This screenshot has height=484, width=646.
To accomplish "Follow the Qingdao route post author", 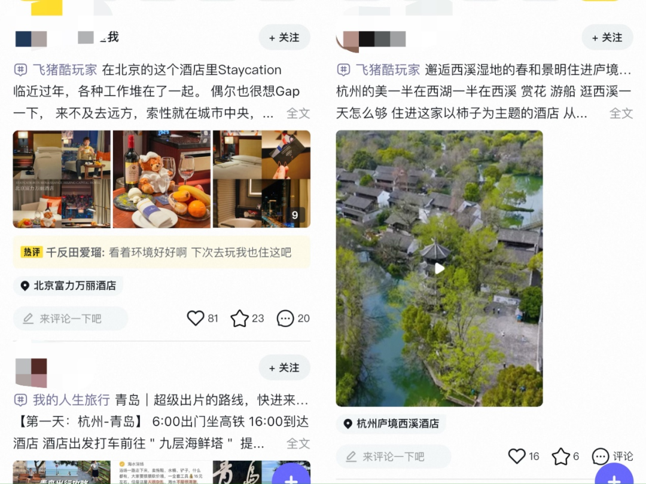I will [284, 367].
